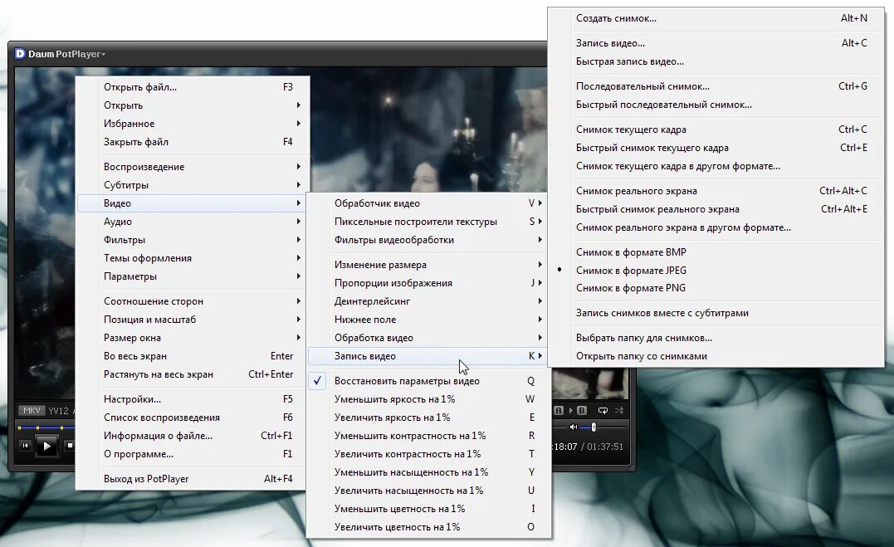Expand 'Изменение размера' submenu
Screen dimensions: 894x547
[427, 265]
